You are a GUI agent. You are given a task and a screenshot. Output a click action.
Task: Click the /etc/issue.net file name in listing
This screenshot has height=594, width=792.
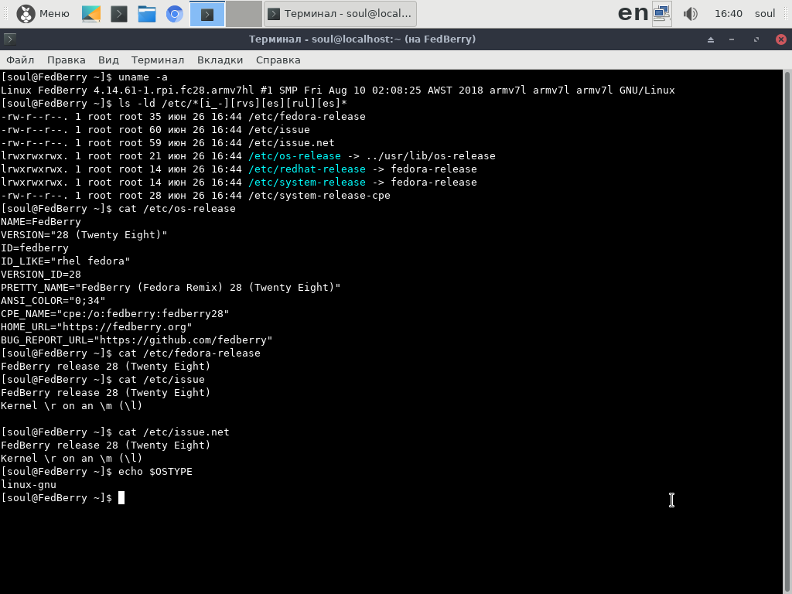coord(292,143)
